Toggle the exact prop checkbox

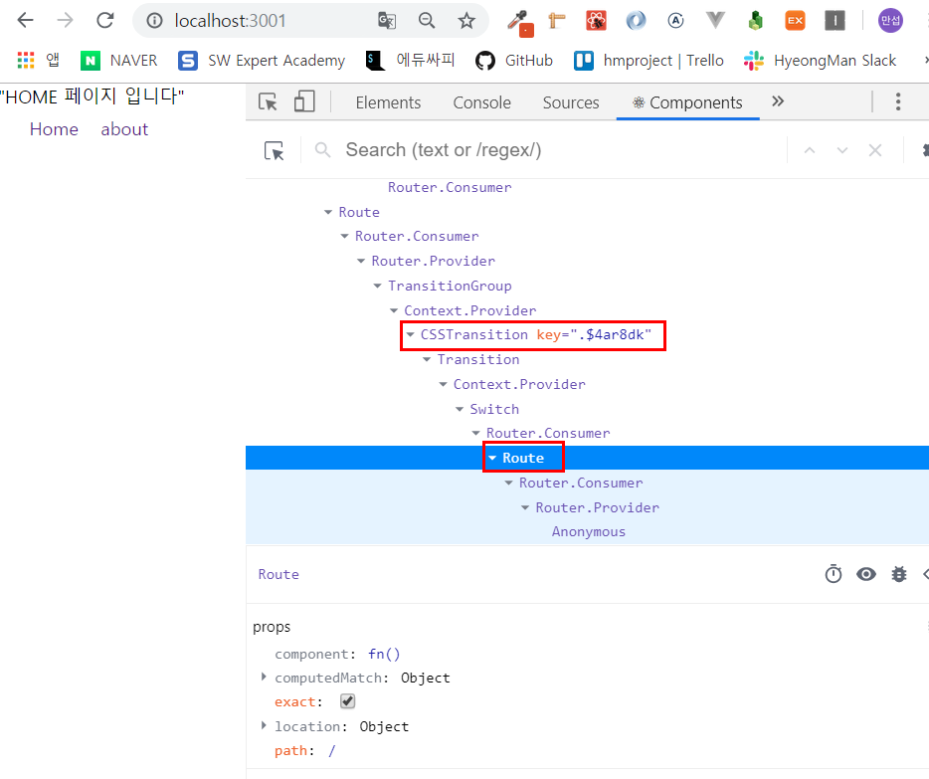[x=348, y=701]
